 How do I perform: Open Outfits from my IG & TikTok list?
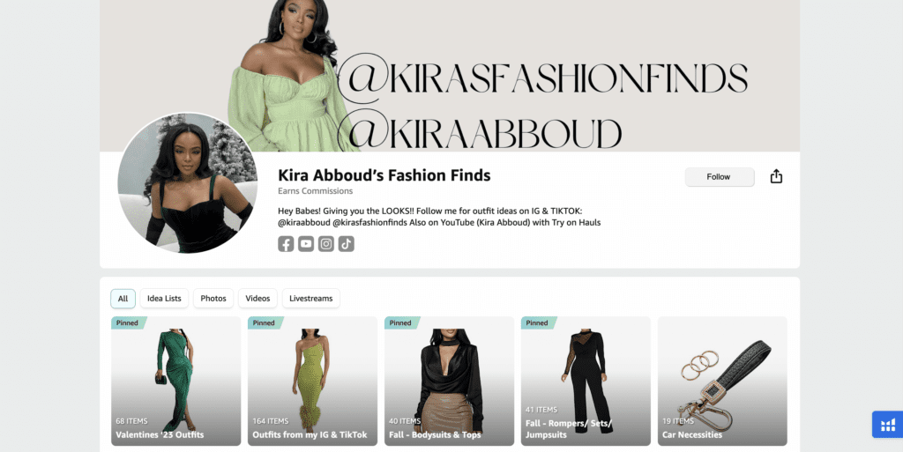click(x=312, y=382)
